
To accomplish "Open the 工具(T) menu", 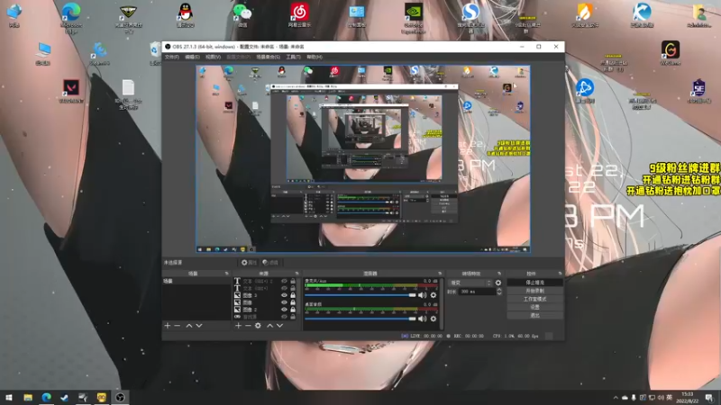I will [293, 57].
